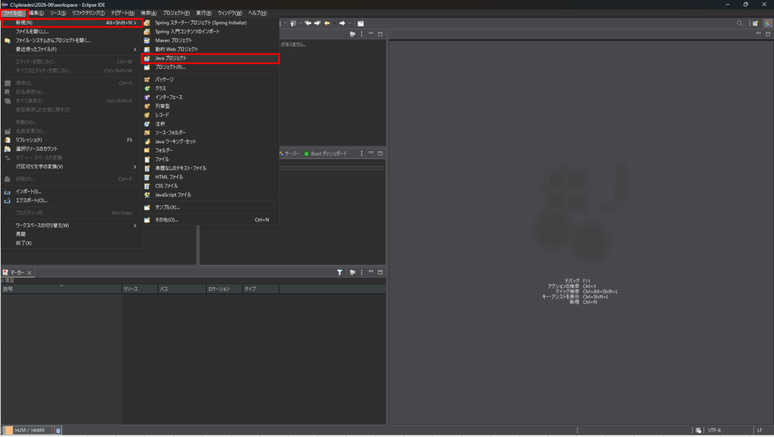The height and width of the screenshot is (437, 774).
Task: Open the ウィンドウ(W) menu
Action: point(230,14)
